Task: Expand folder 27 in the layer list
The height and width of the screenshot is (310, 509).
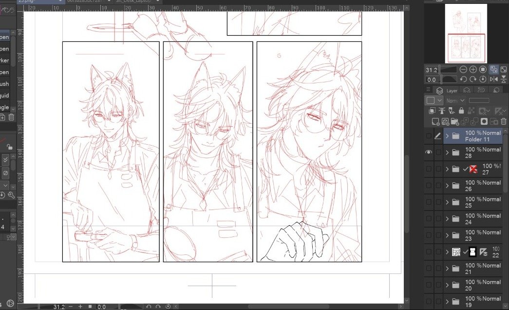Action: click(x=447, y=169)
